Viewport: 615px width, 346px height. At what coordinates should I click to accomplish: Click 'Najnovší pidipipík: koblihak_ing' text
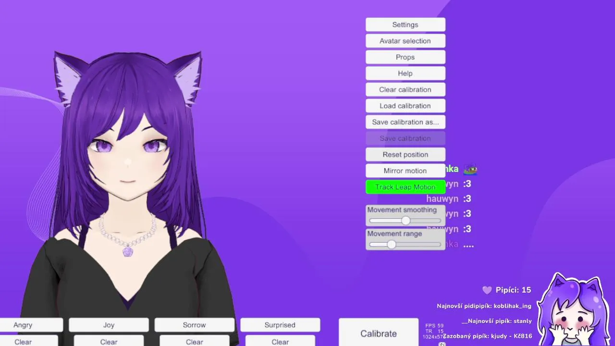484,306
